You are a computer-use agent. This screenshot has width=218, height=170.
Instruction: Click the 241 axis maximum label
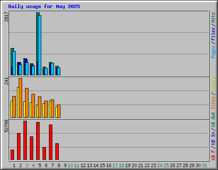coord(6,81)
